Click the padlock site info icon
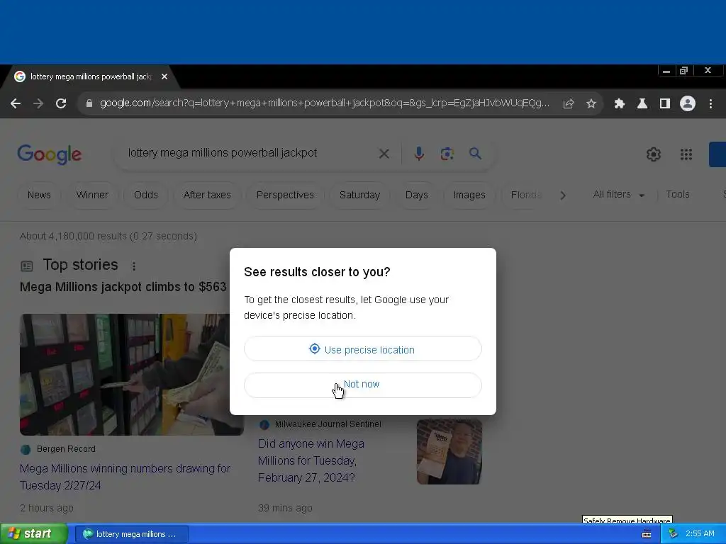Viewport: 726px width, 544px height. click(89, 103)
